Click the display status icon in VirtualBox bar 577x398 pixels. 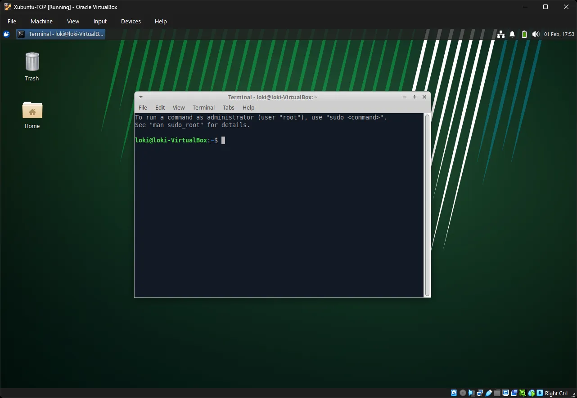point(505,393)
